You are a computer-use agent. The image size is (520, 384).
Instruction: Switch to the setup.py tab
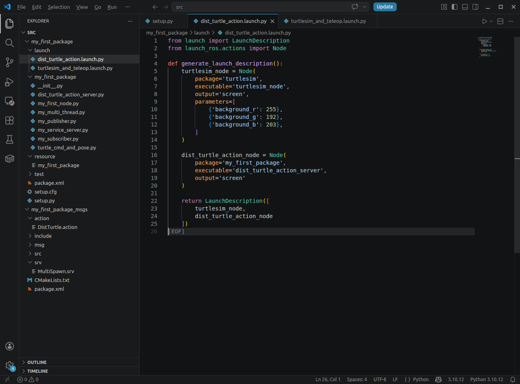click(x=164, y=21)
